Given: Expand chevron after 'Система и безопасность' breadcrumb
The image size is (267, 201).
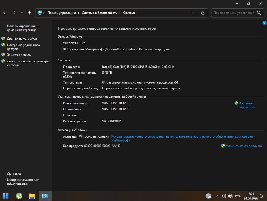Looking at the screenshot, I should click(x=120, y=13).
